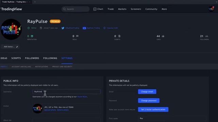Click the calendar icon beside Joined
Image resolution: width=218 pixels, height=122 pixels.
[x=41, y=28]
